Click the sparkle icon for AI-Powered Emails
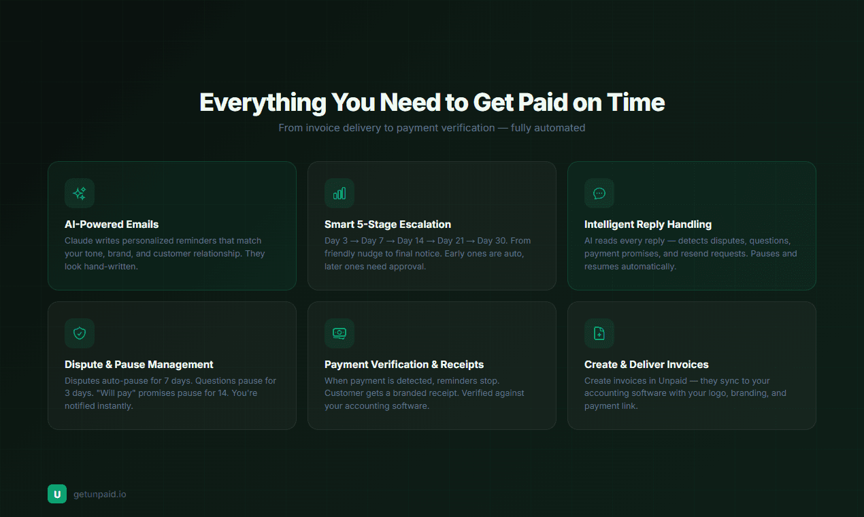The image size is (864, 517). (80, 193)
